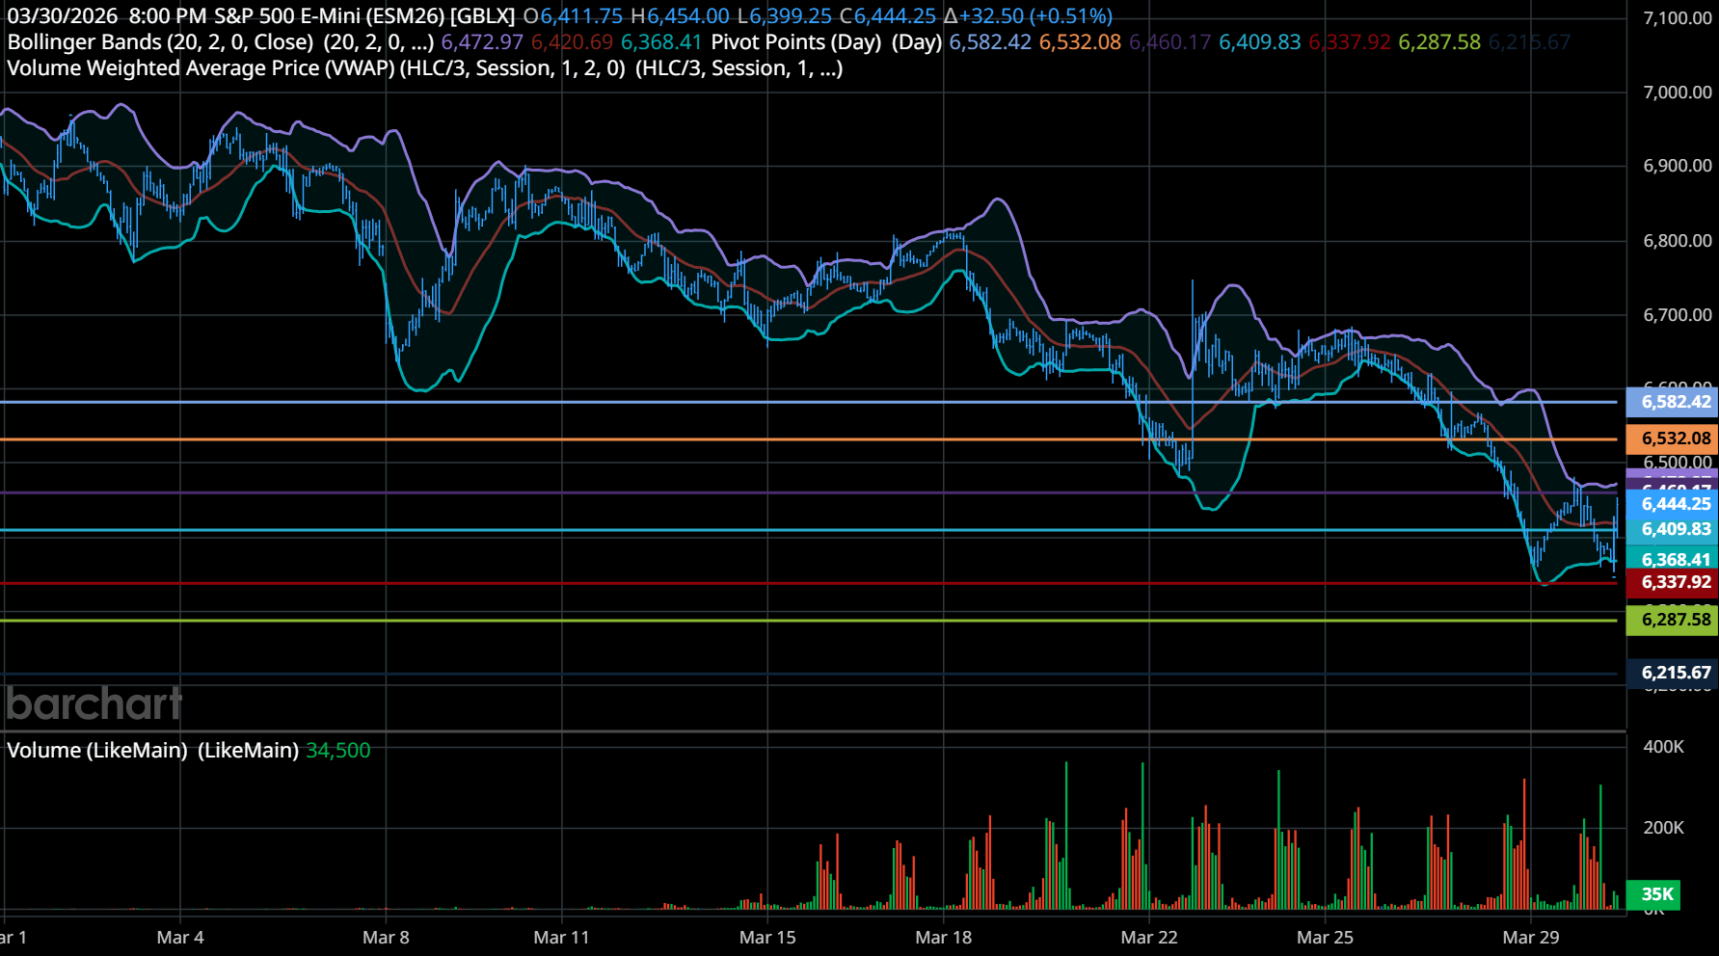Select the orange "6,532.08" price axis tag
This screenshot has height=956, width=1719.
[1672, 438]
